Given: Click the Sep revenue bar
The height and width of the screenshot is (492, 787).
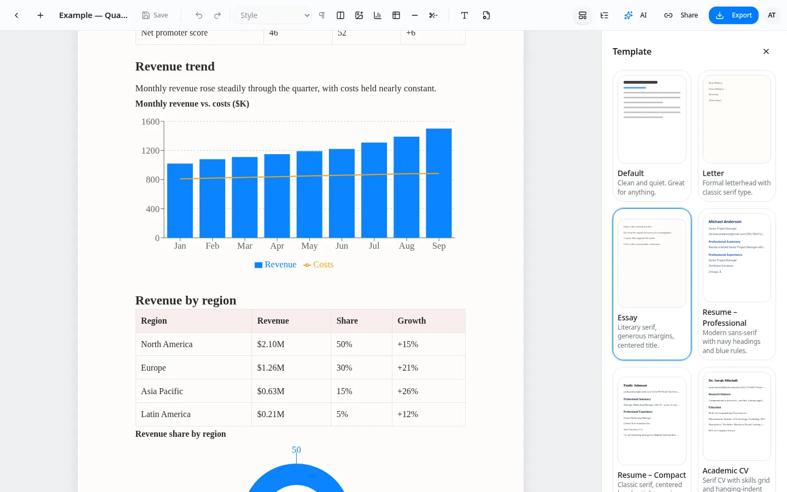Looking at the screenshot, I should tap(439, 183).
